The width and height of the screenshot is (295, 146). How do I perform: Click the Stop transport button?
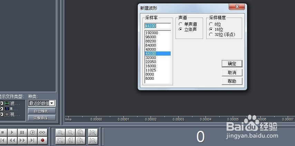[3, 133]
